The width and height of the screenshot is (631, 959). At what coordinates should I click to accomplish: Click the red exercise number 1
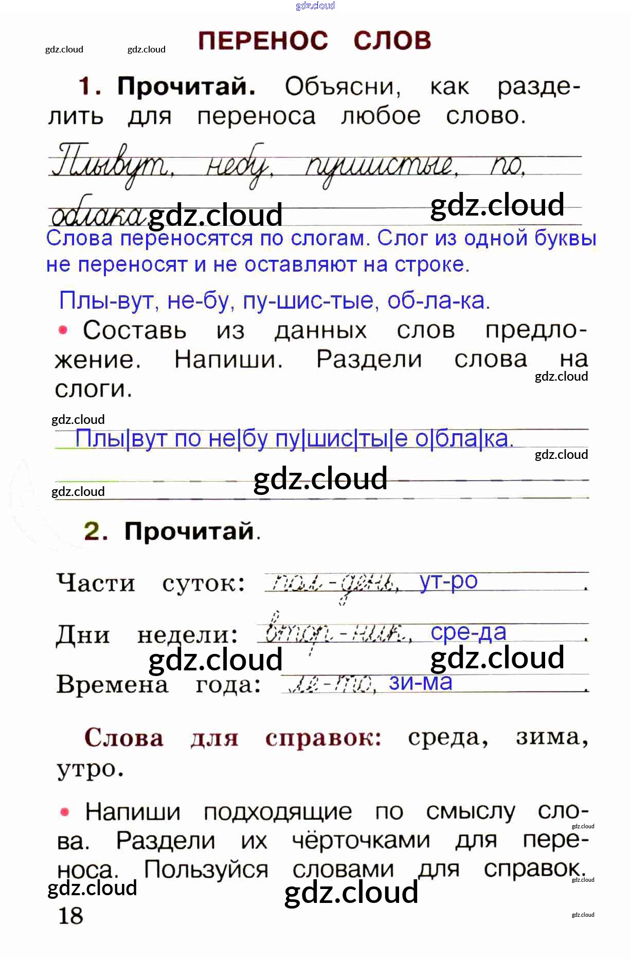pos(88,86)
